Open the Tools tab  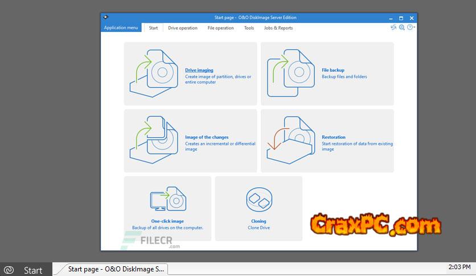249,28
